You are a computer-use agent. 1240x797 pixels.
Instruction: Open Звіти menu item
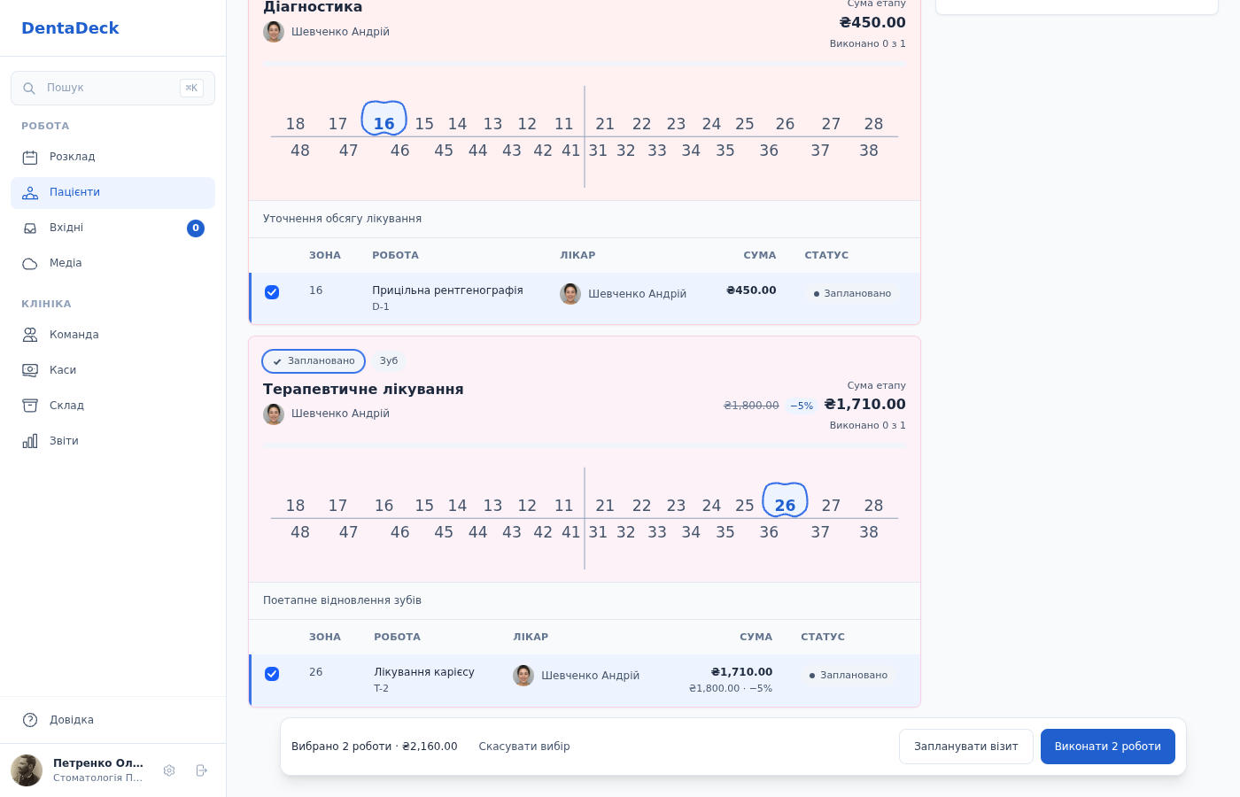(112, 441)
